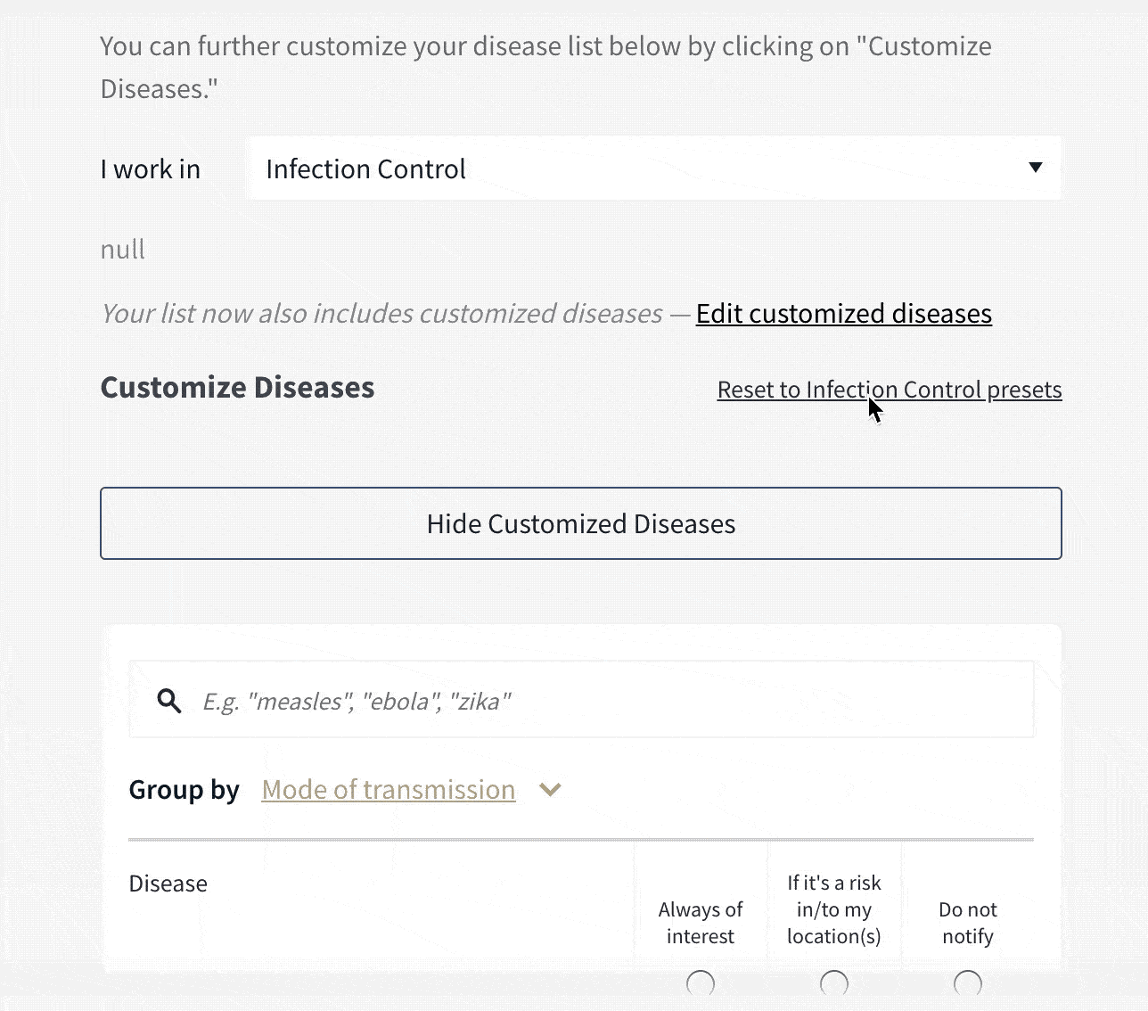
Task: Select the risk in my location(s) radio button
Action: pos(834,983)
